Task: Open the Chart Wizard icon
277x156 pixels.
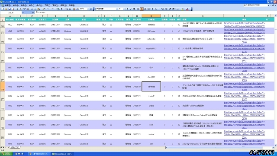Action: click(74, 9)
